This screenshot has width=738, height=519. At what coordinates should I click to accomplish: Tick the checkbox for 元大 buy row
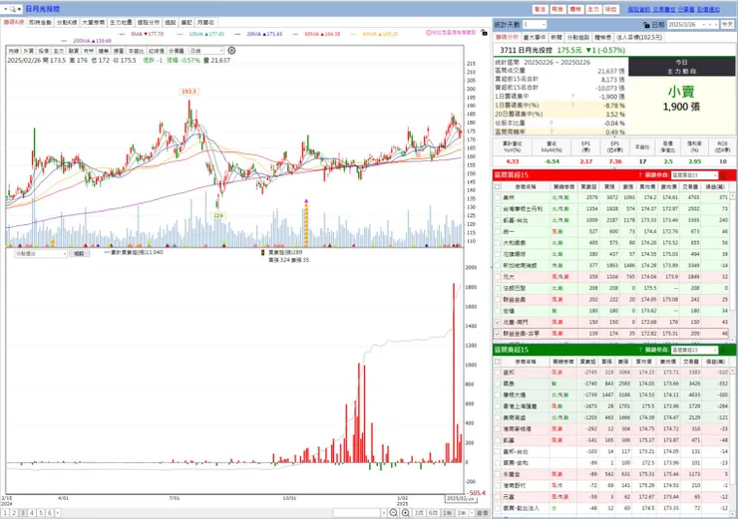click(x=498, y=276)
